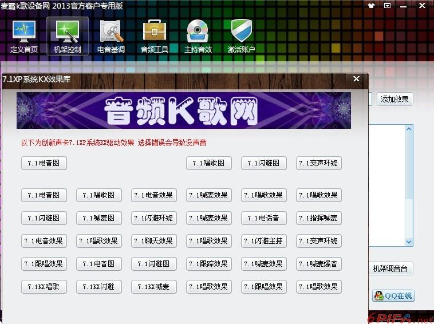
Task: Open the 机架调音台 button
Action: click(x=390, y=268)
